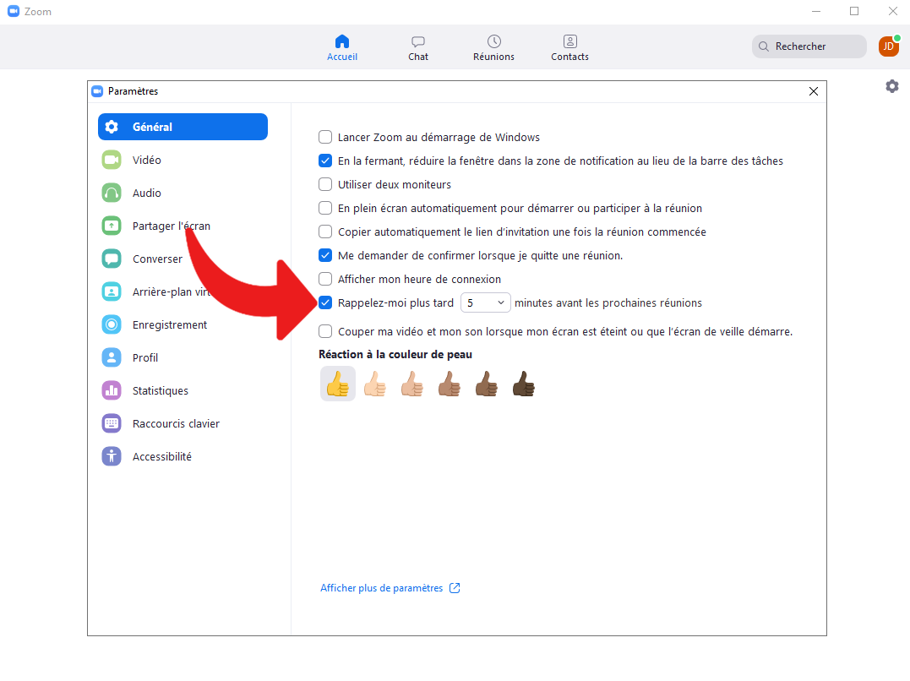The height and width of the screenshot is (681, 910).
Task: Go to Accueil home icon
Action: 342,41
